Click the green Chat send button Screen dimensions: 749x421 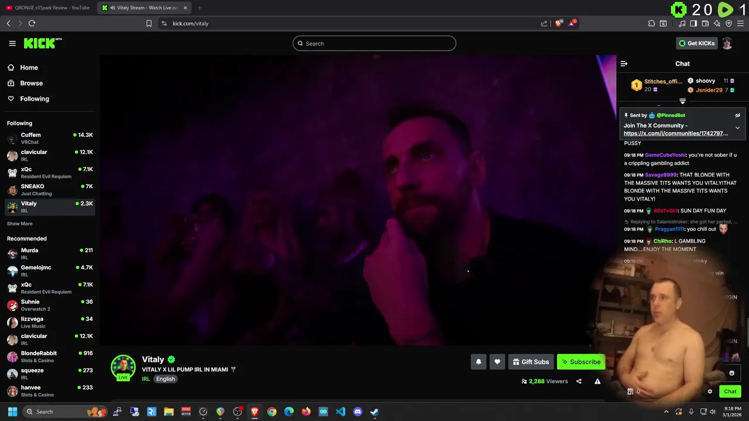pos(730,392)
